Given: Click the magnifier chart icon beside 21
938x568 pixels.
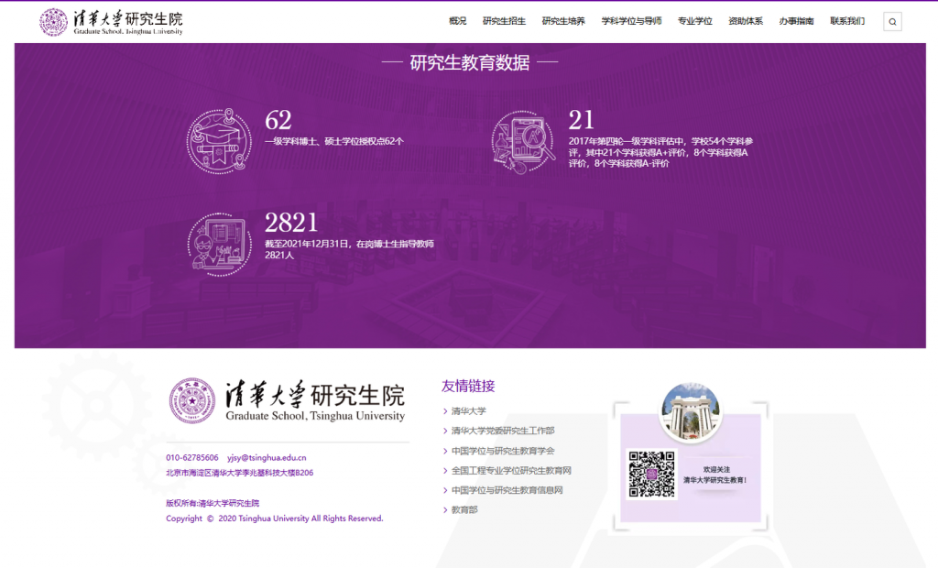Looking at the screenshot, I should point(523,142).
